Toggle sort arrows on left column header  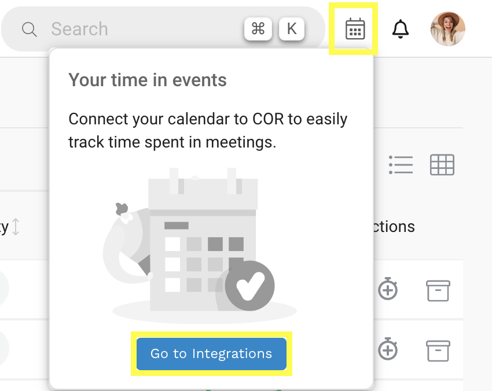16,227
